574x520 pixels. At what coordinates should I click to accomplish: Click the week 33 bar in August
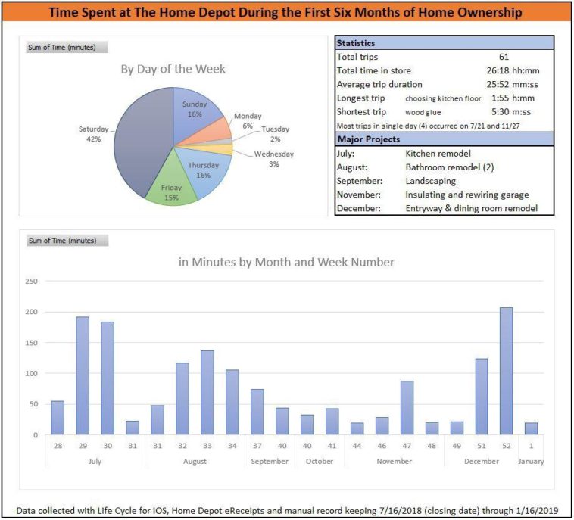pyautogui.click(x=207, y=392)
